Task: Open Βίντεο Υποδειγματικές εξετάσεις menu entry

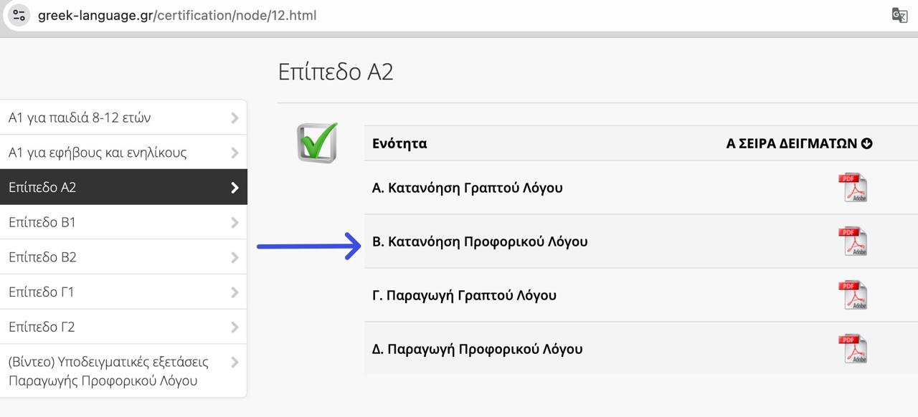Action: (x=108, y=371)
